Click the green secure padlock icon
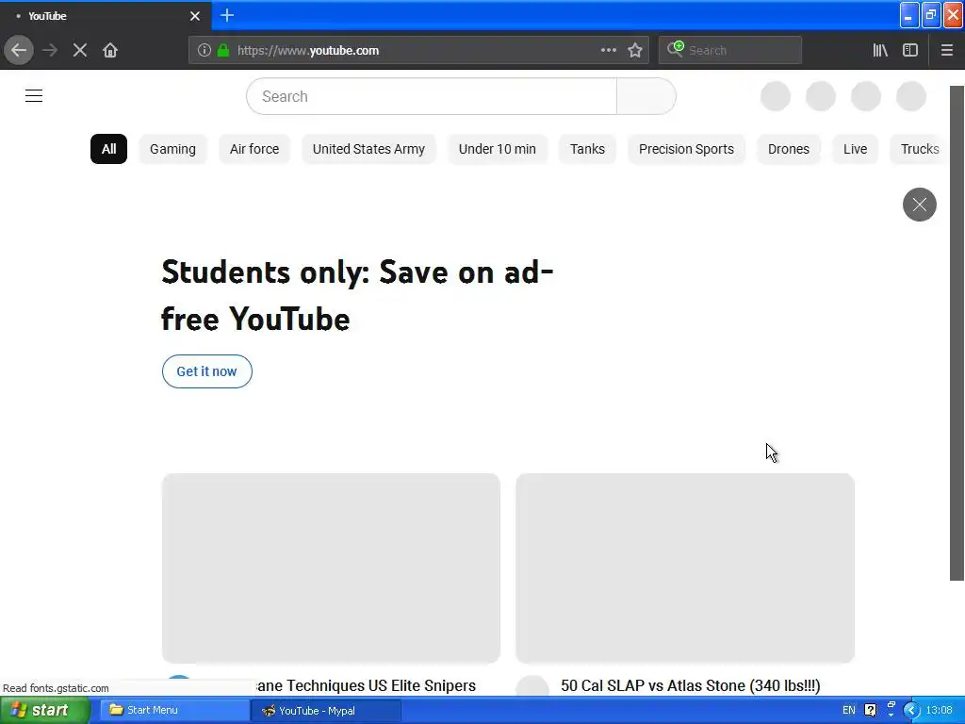This screenshot has height=724, width=965. pyautogui.click(x=223, y=50)
